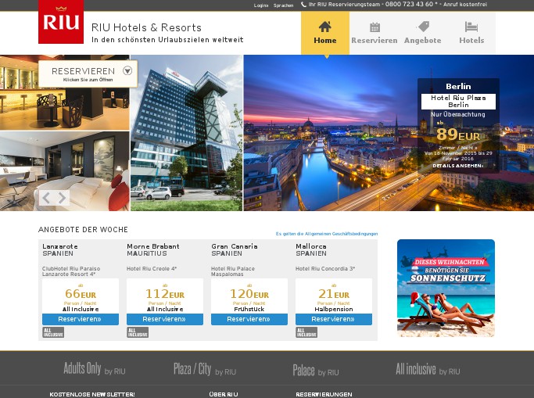Image resolution: width=534 pixels, height=398 pixels.
Task: Click ÜBER RIU footer heading
Action: (x=224, y=394)
